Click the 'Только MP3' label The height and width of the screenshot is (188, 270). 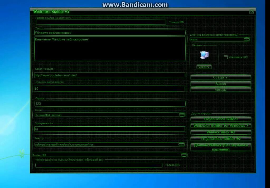(173, 165)
